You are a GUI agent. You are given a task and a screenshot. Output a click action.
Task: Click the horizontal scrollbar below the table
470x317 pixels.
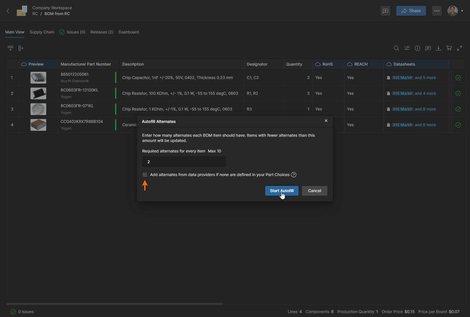(x=115, y=304)
